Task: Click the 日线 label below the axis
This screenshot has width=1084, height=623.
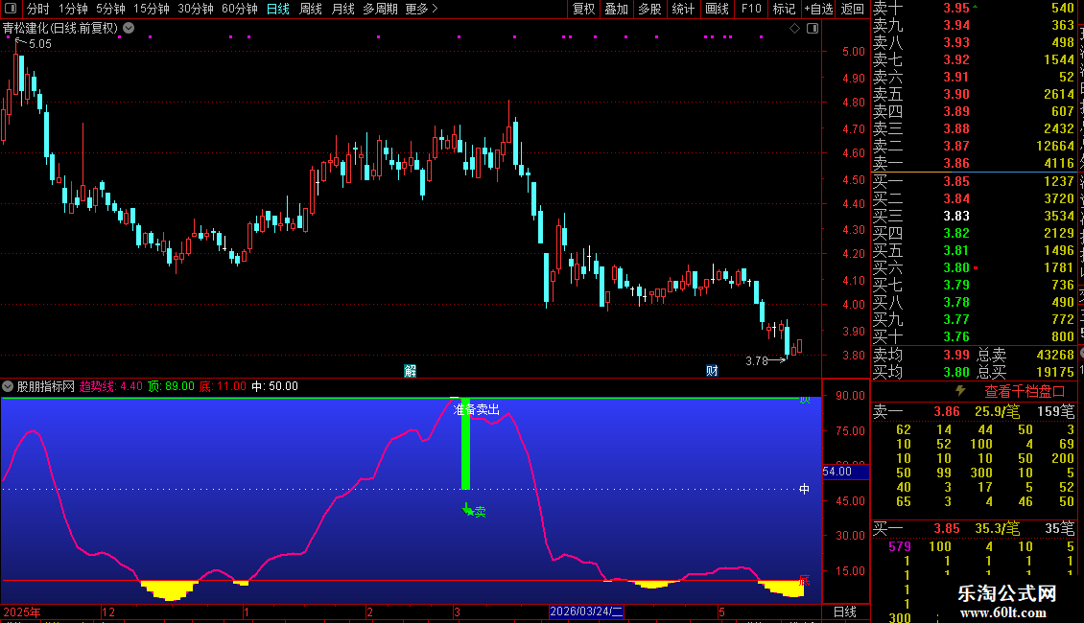Action: 845,611
